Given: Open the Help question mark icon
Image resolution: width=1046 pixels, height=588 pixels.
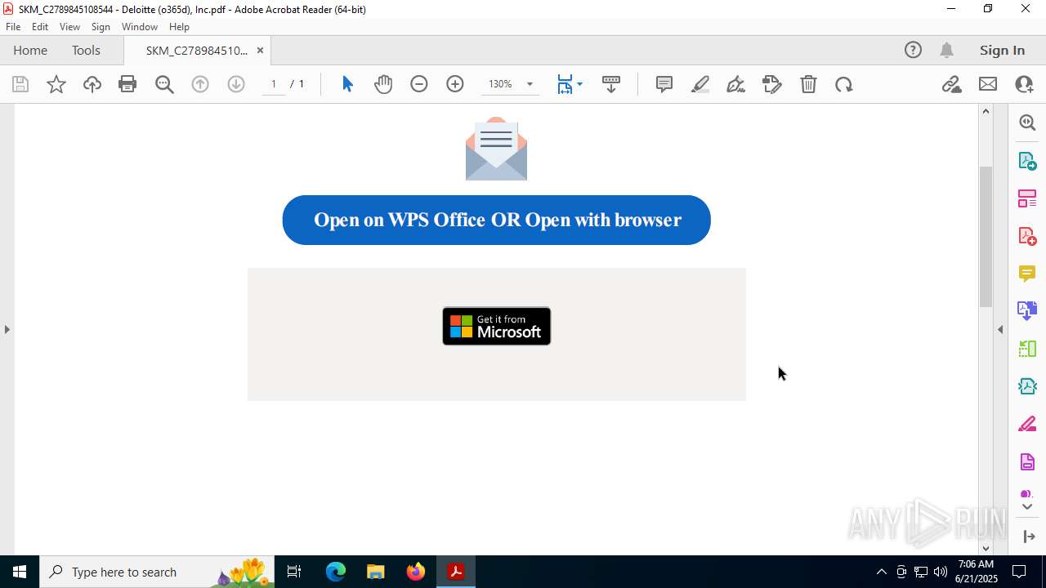Looking at the screenshot, I should point(913,50).
